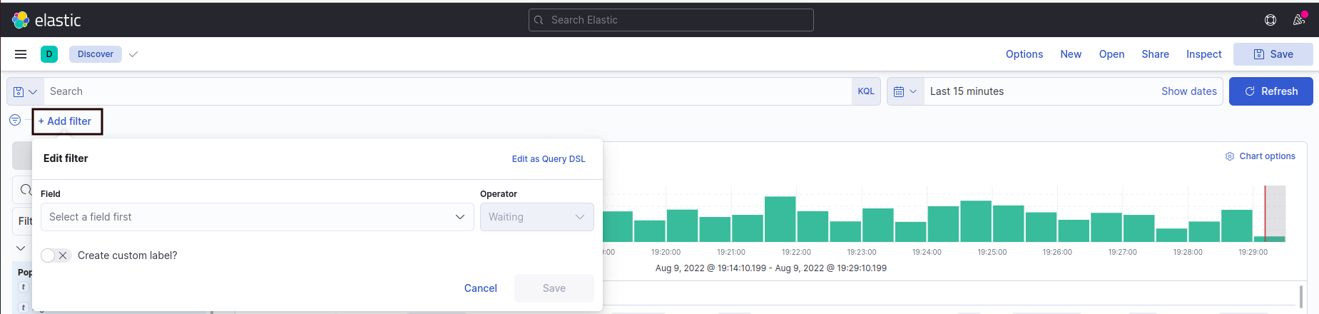Open the newsfeed notifications icon
The width and height of the screenshot is (1319, 314).
click(x=1299, y=20)
